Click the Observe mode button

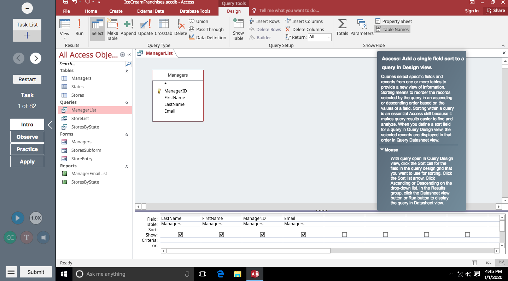(27, 137)
